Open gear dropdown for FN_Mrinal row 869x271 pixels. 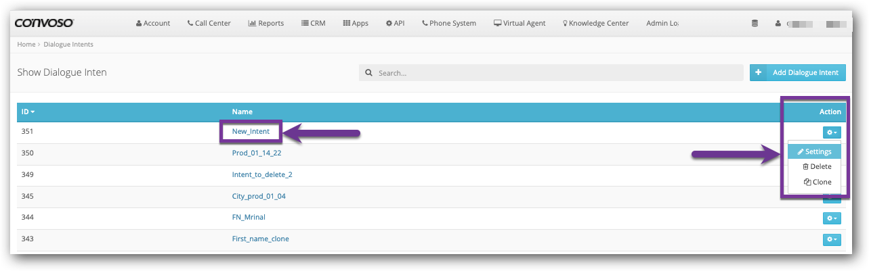832,218
